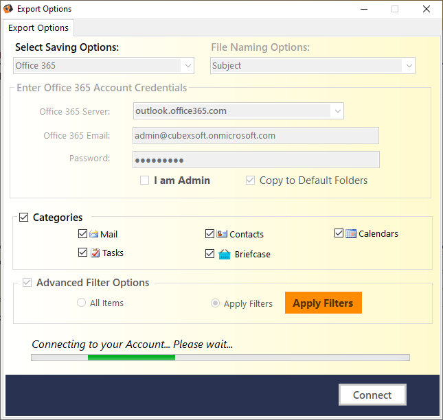Select the All Items radio button

82,303
